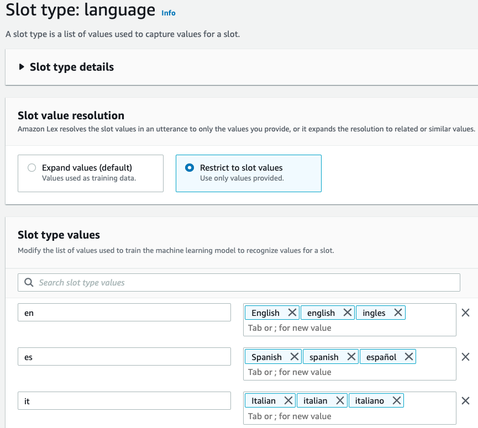Screen dimensions: 478x428
Task: Remove the lowercase italian synonym tag
Action: pyautogui.click(x=340, y=400)
